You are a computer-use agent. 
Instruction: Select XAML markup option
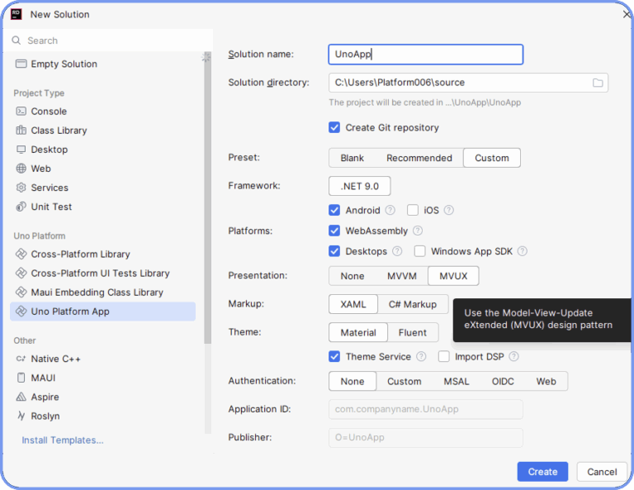pyautogui.click(x=353, y=304)
